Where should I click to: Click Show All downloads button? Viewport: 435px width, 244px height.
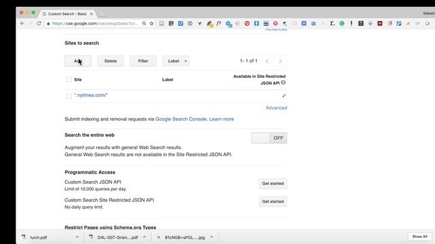pyautogui.click(x=420, y=237)
